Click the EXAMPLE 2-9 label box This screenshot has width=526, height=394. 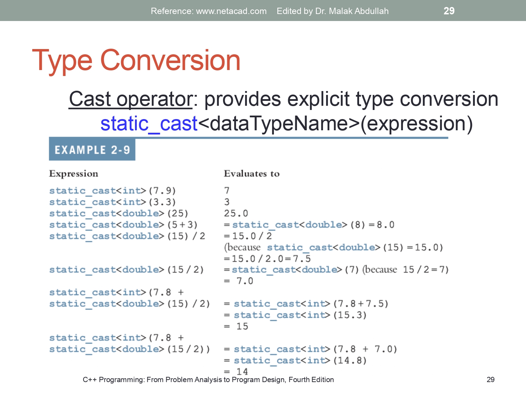[92, 149]
